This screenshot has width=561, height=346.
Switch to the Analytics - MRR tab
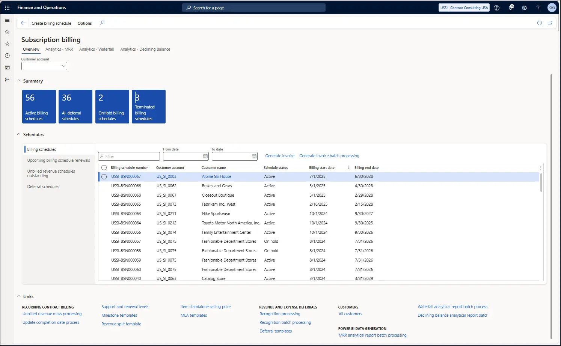[59, 49]
